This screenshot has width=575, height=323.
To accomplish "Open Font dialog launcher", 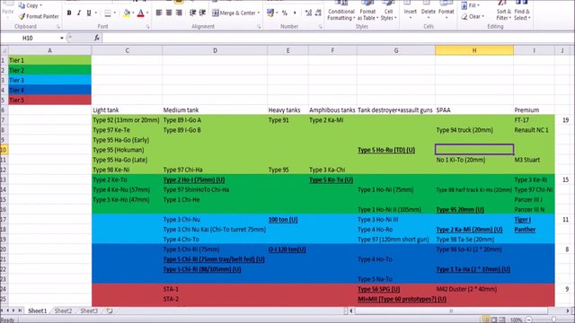I will click(x=147, y=27).
